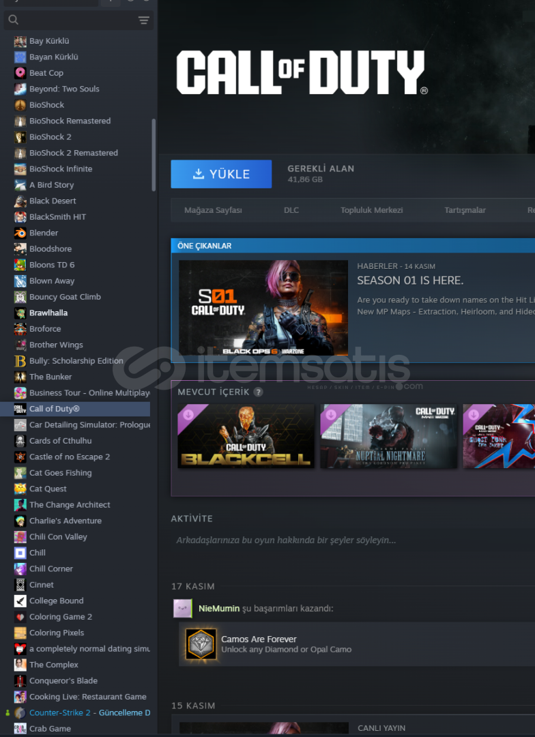Image resolution: width=535 pixels, height=737 pixels.
Task: Click the Beat Cop game icon
Action: tap(20, 73)
